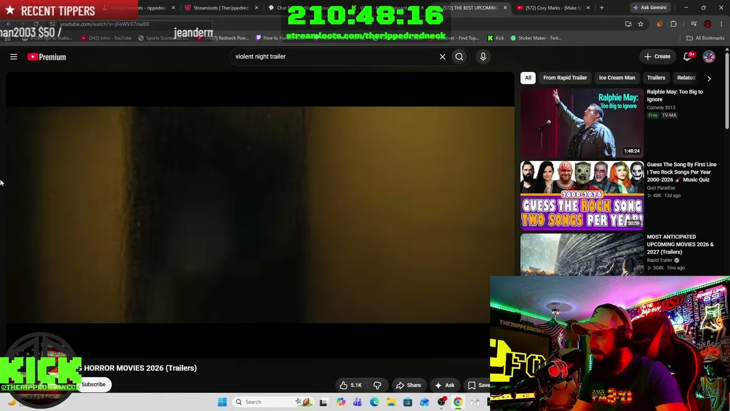Image resolution: width=730 pixels, height=411 pixels.
Task: Select the Trailers filter chip
Action: point(656,78)
